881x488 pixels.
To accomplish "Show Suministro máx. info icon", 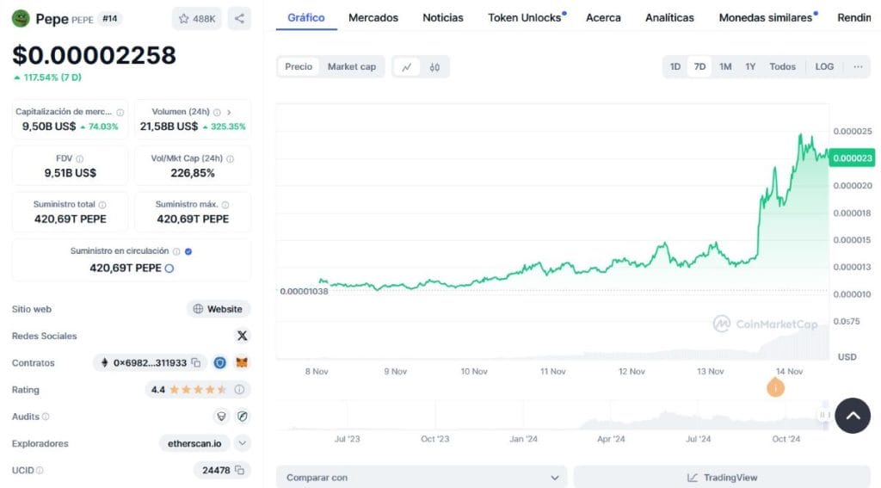I will pos(225,205).
